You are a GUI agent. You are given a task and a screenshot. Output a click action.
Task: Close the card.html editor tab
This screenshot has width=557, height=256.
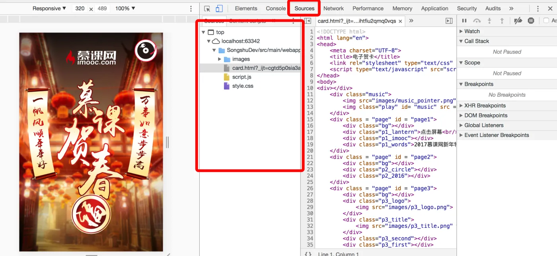[400, 21]
